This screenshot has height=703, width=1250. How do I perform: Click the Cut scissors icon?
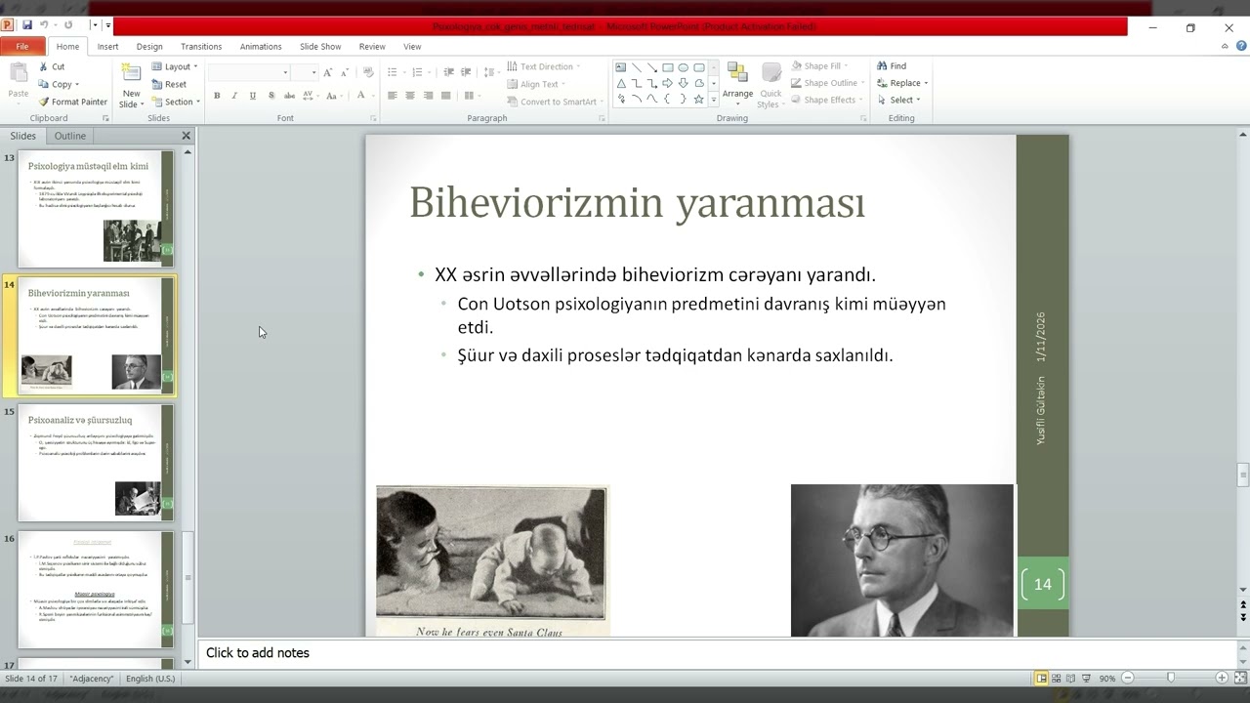[x=44, y=66]
